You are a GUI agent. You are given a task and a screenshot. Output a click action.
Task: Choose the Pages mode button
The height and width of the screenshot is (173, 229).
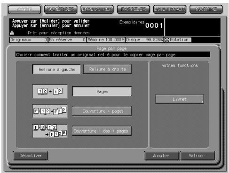(x=102, y=92)
